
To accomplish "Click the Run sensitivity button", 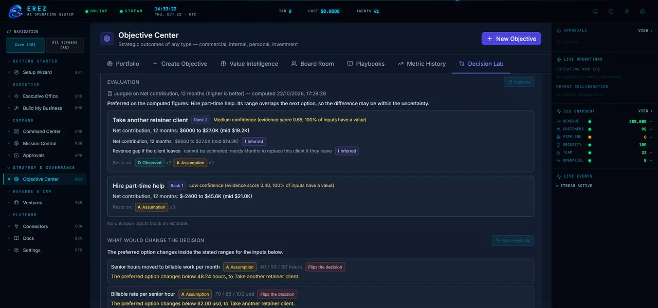I will [513, 240].
